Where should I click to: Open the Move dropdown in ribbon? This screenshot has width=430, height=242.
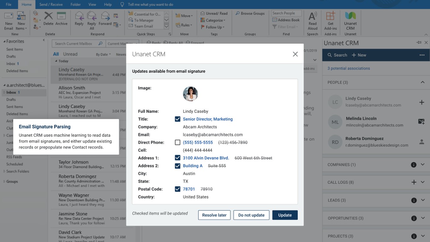pyautogui.click(x=184, y=16)
